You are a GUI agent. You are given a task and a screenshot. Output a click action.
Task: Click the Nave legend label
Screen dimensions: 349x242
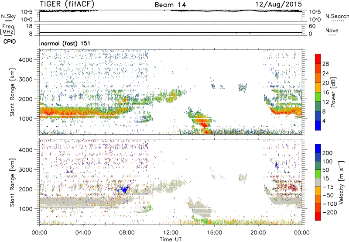click(x=332, y=30)
